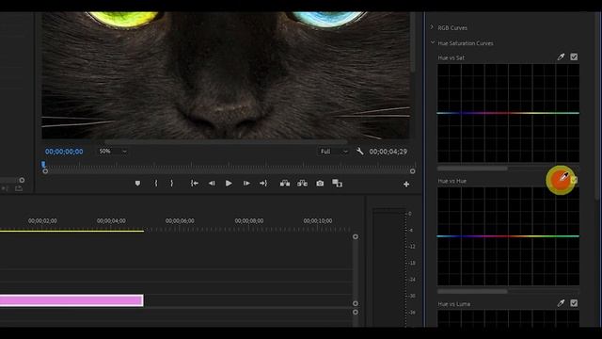Click 00;00;06;00 on the timeline ruler
602x339 pixels.
point(180,221)
